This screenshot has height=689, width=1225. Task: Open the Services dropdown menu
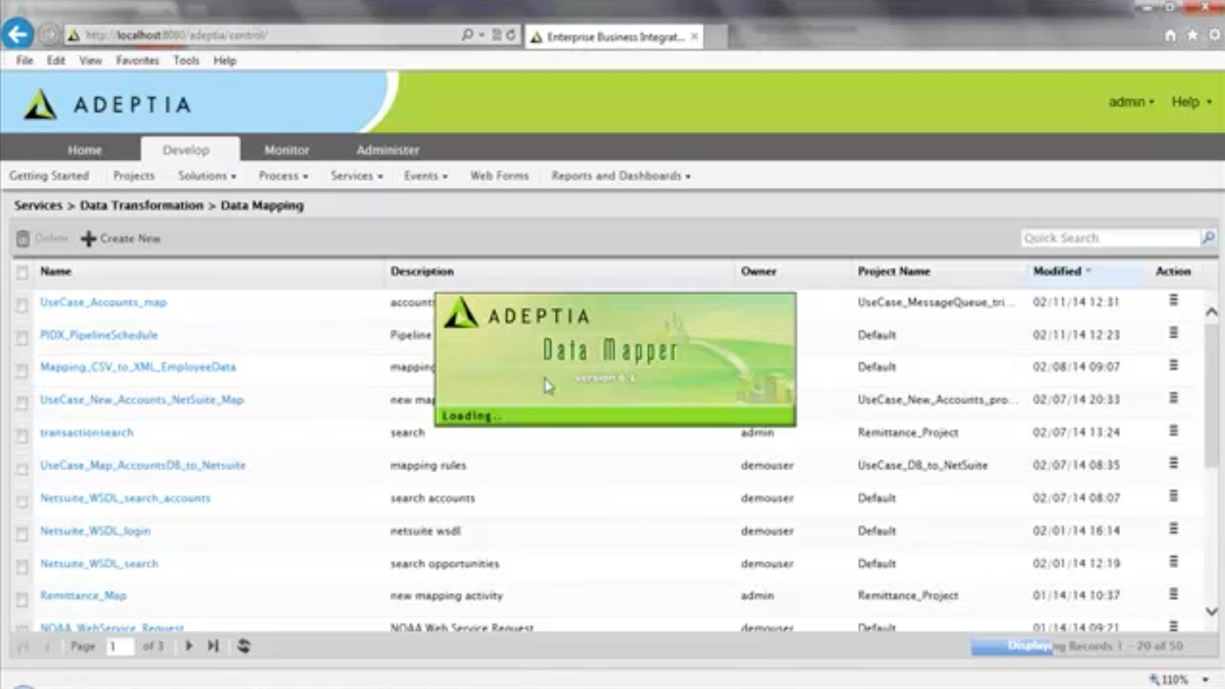click(x=356, y=176)
